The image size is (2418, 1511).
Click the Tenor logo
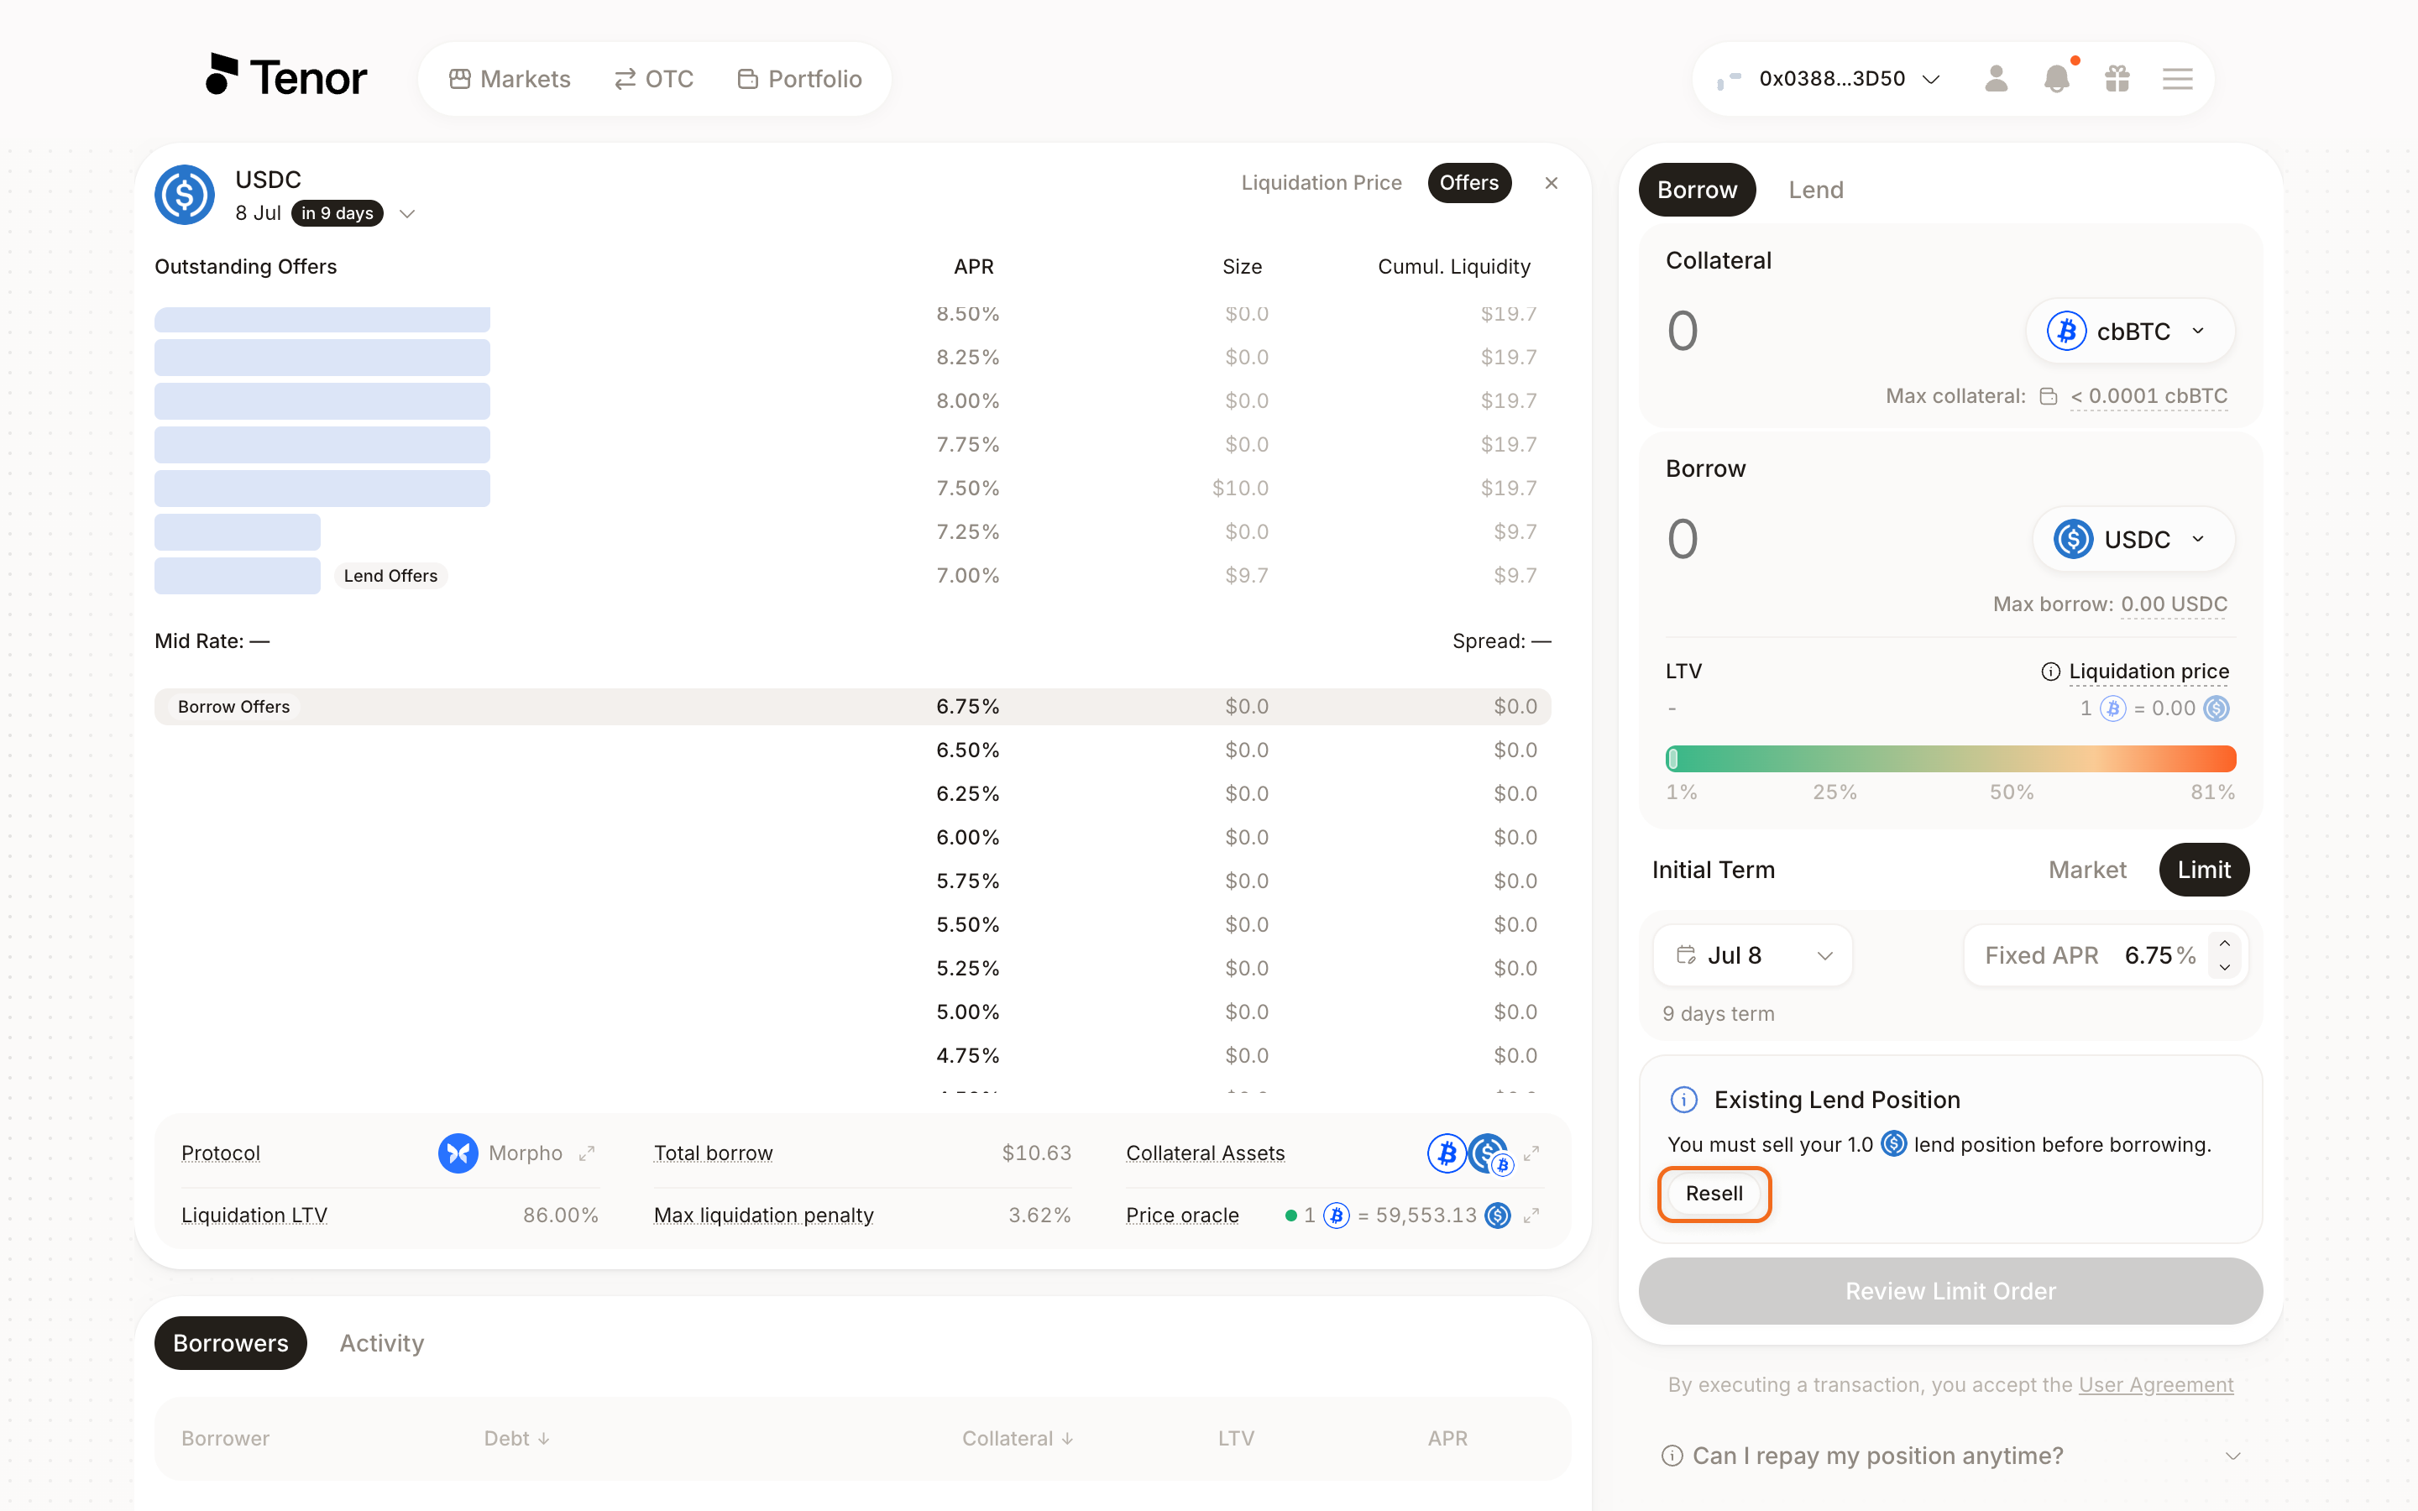(x=285, y=76)
